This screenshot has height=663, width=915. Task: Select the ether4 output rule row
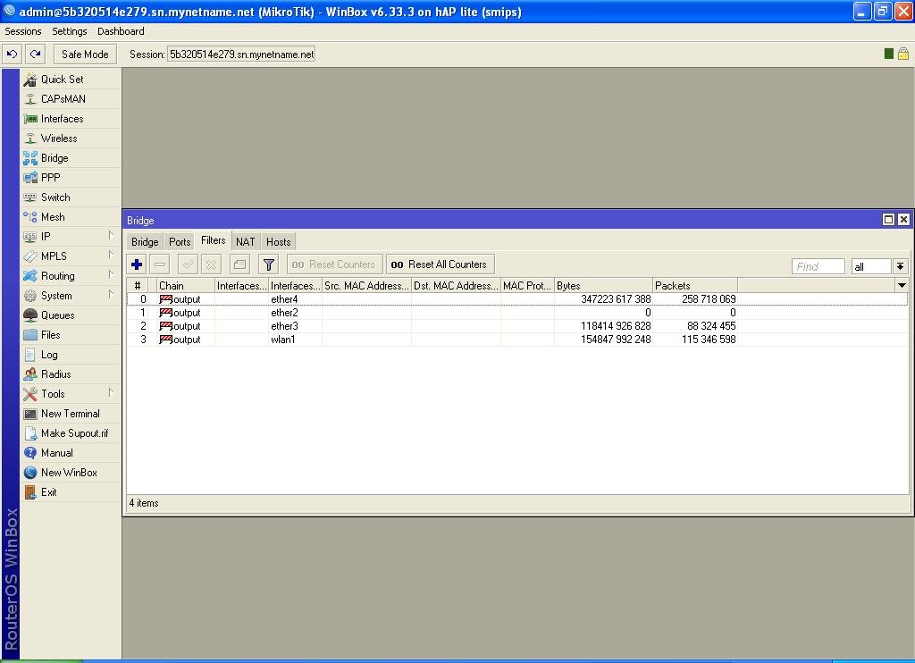pyautogui.click(x=517, y=299)
